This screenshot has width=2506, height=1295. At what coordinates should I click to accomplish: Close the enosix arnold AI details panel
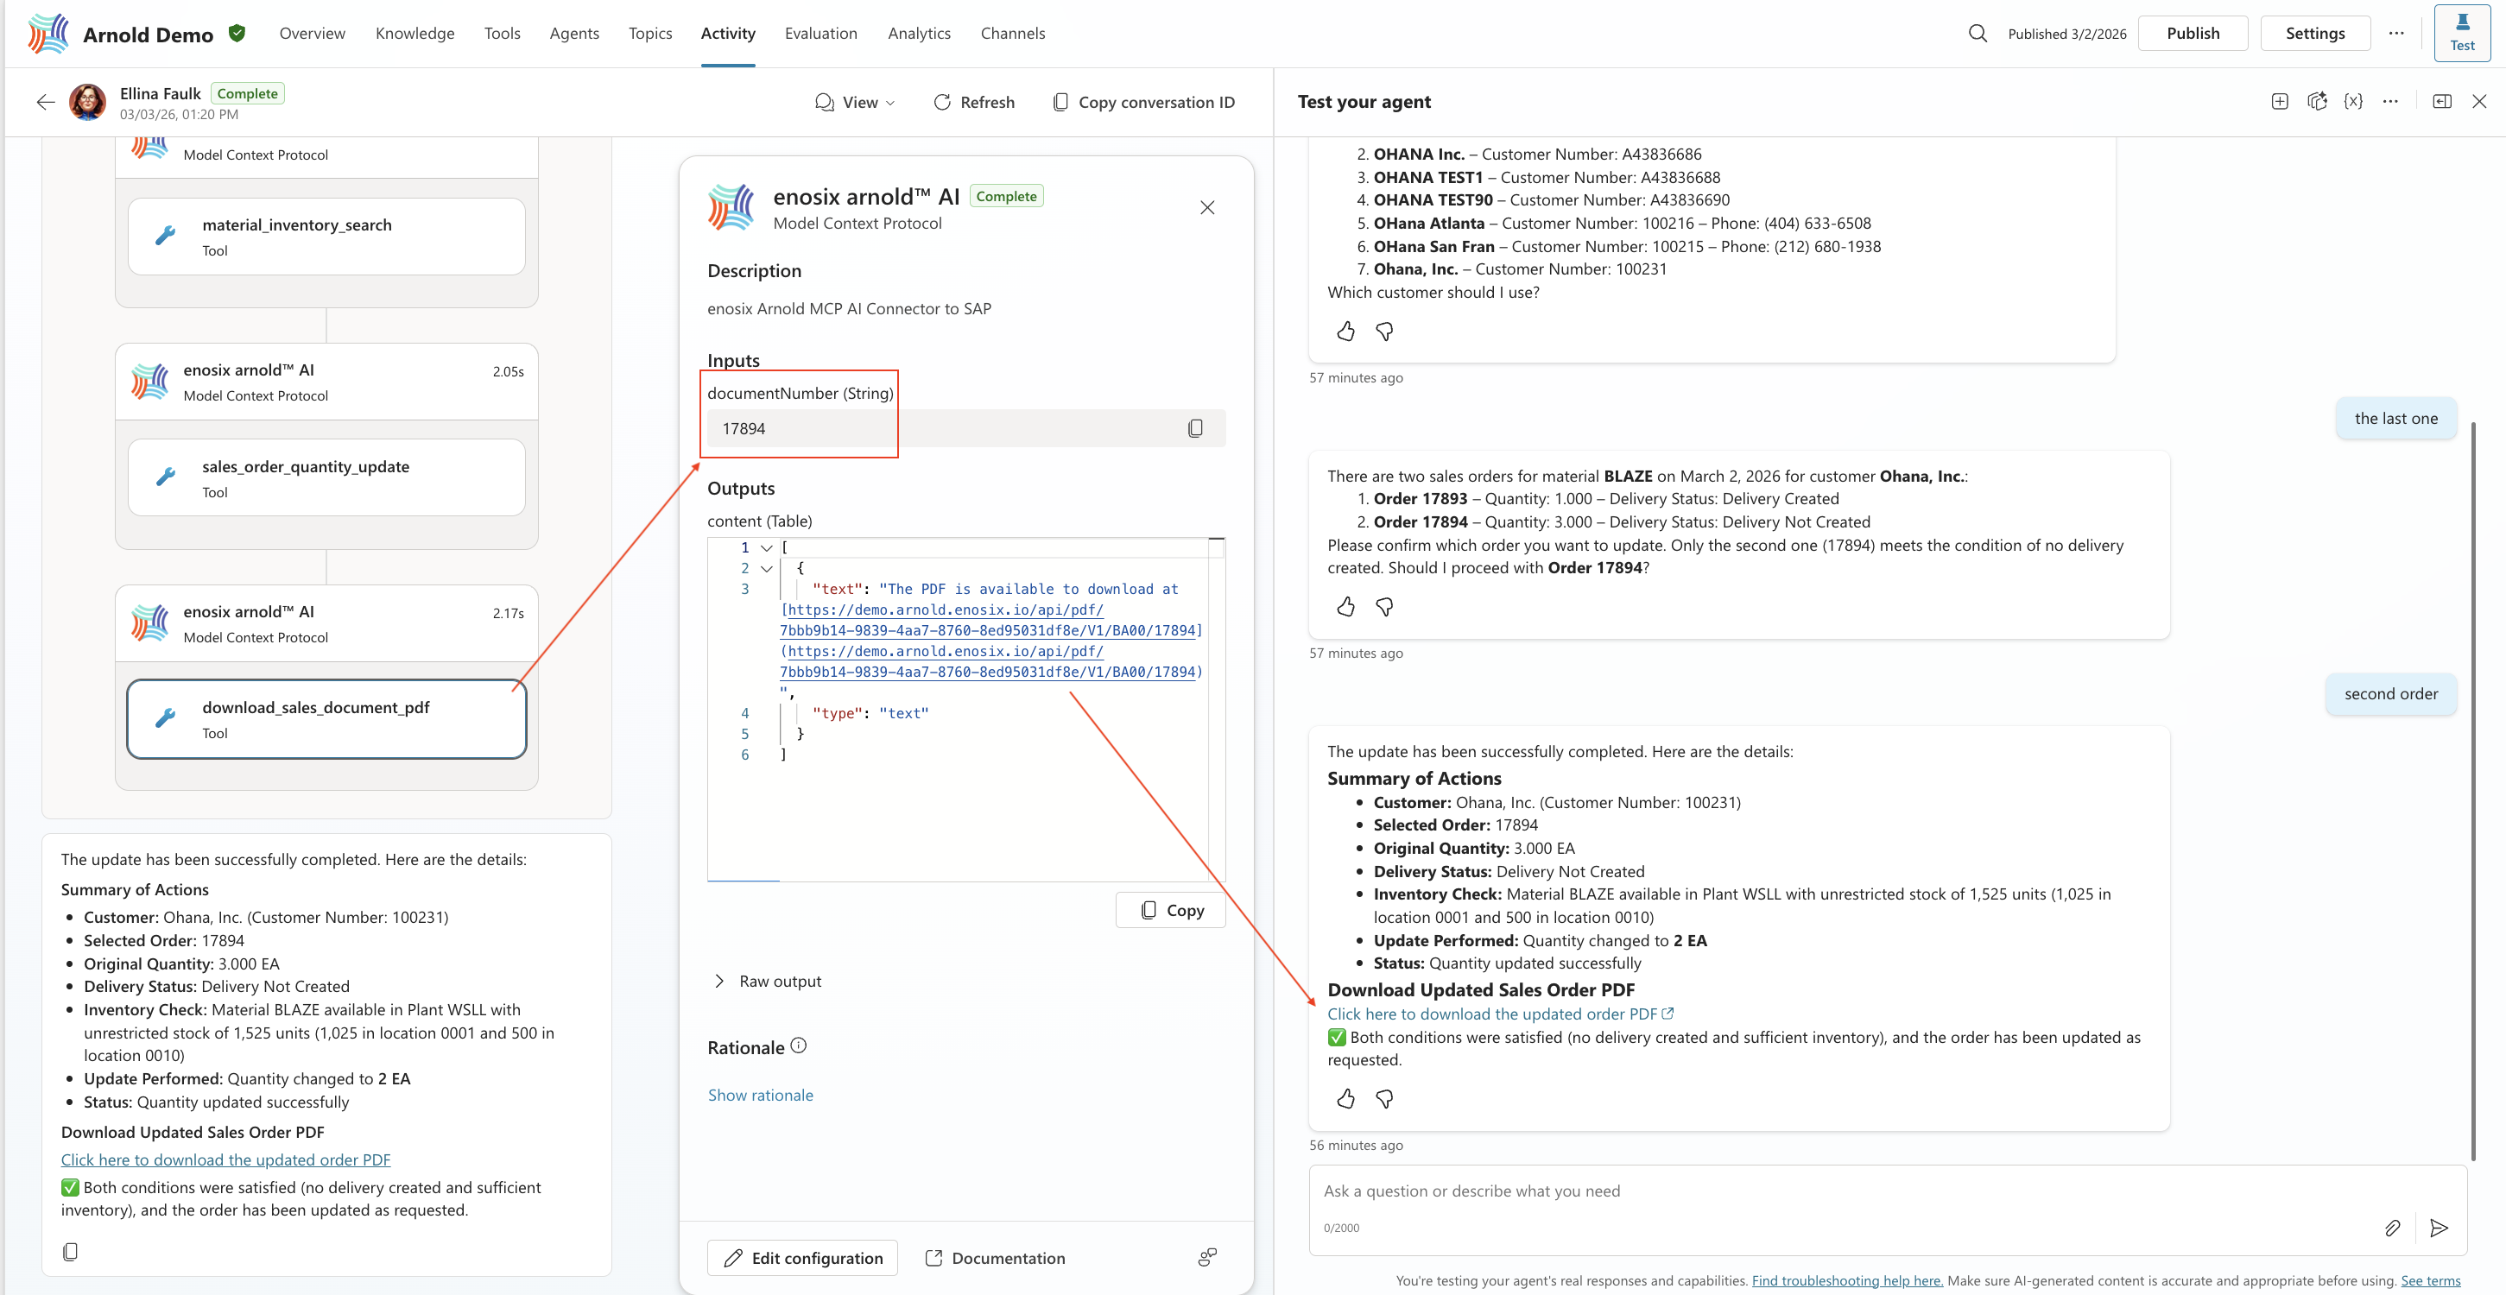(x=1207, y=207)
